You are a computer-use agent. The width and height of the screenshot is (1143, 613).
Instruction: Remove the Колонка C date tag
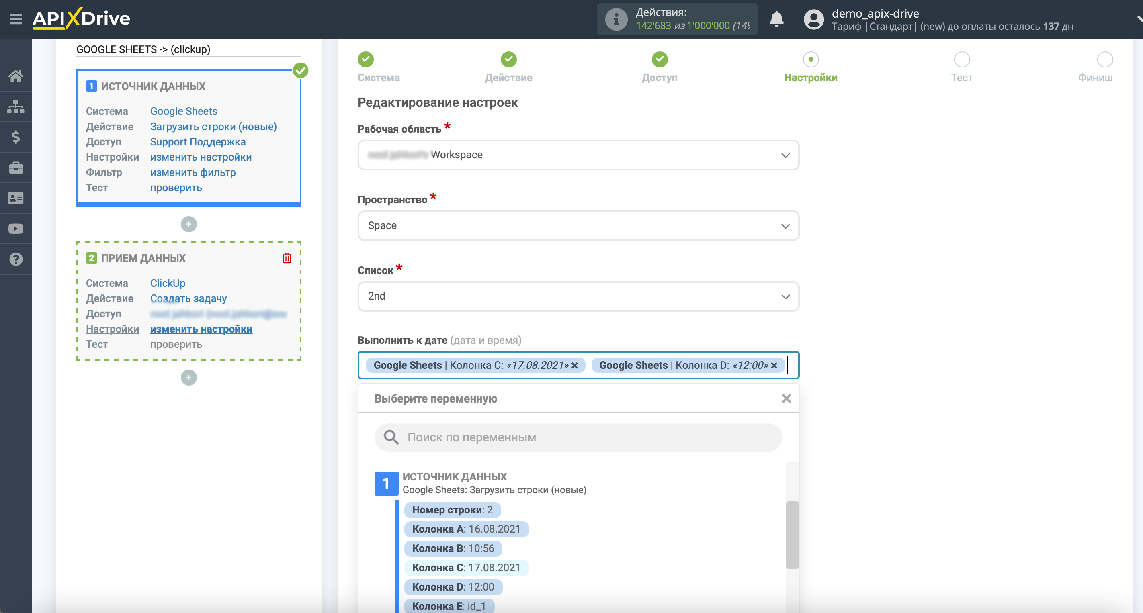575,366
